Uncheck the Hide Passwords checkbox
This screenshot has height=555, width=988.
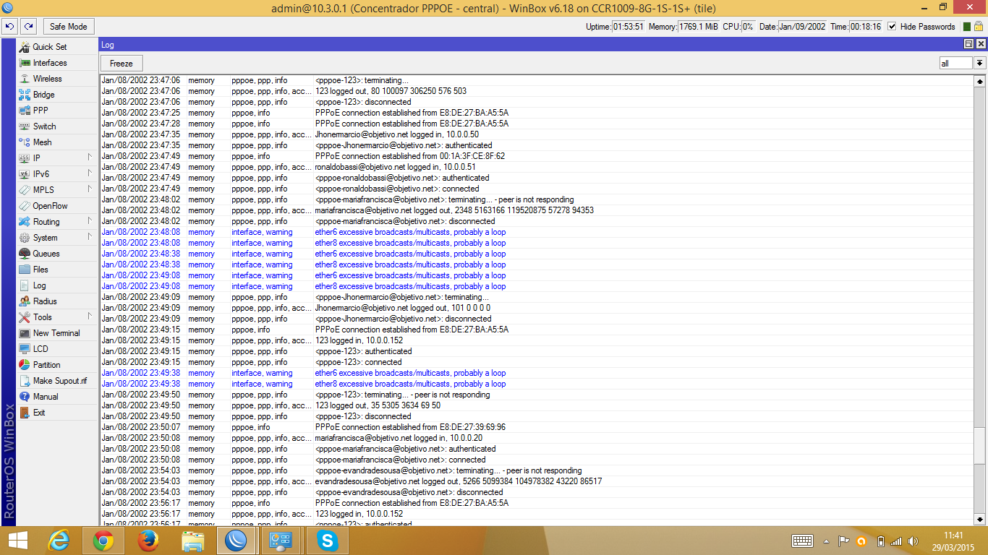click(x=892, y=27)
